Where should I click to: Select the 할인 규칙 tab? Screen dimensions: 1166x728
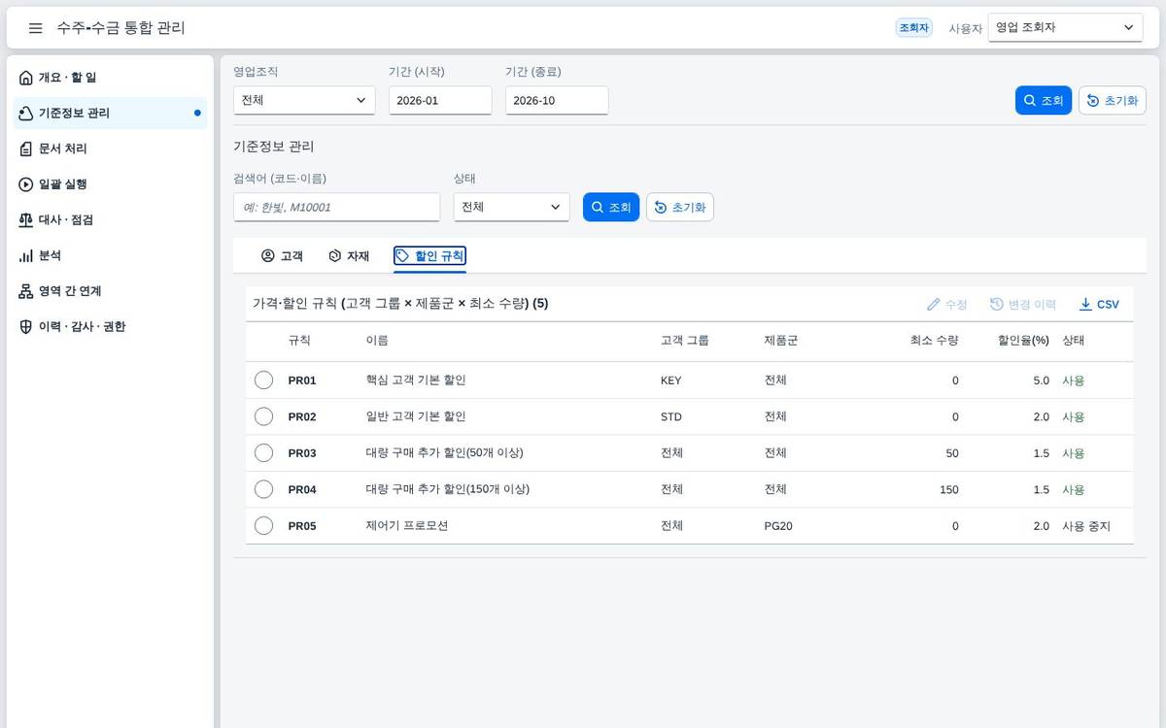coord(429,256)
